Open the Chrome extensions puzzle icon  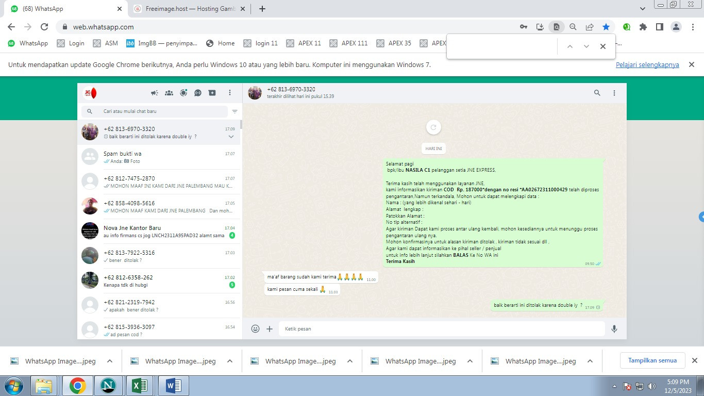[x=643, y=27]
